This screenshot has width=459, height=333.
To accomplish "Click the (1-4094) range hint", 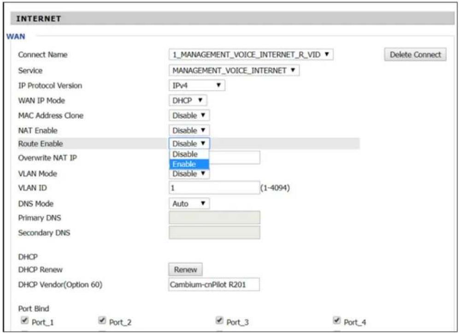I will tap(275, 188).
